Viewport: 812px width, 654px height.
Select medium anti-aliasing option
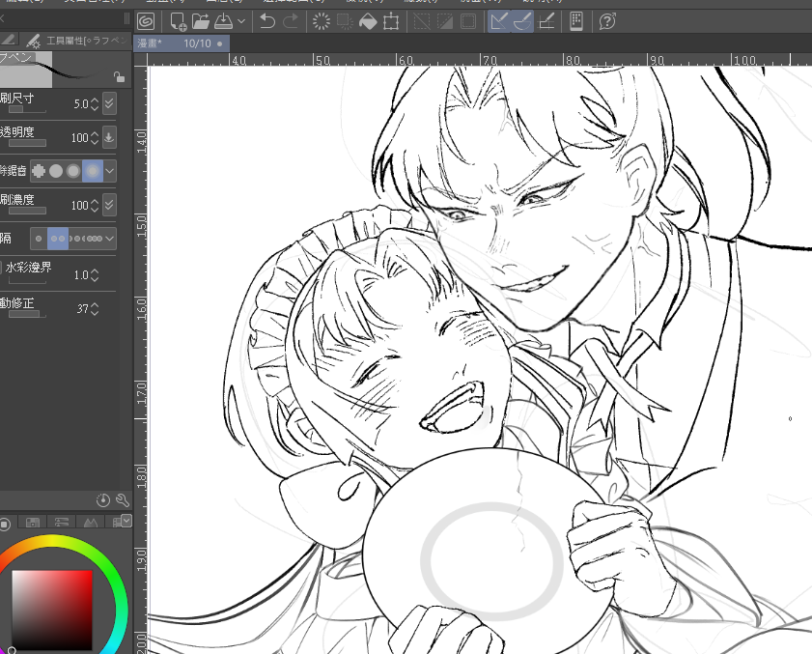coord(73,171)
